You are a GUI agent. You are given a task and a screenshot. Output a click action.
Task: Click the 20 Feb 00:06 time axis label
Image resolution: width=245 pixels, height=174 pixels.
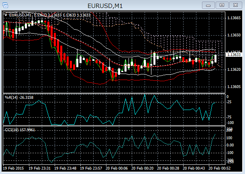tap(116, 168)
